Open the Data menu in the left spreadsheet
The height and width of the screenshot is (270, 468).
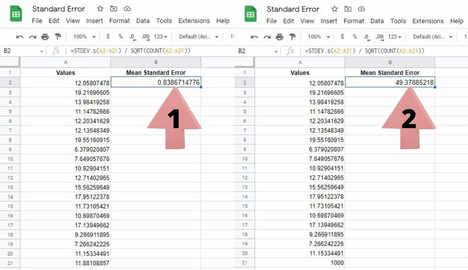pyautogui.click(x=143, y=21)
